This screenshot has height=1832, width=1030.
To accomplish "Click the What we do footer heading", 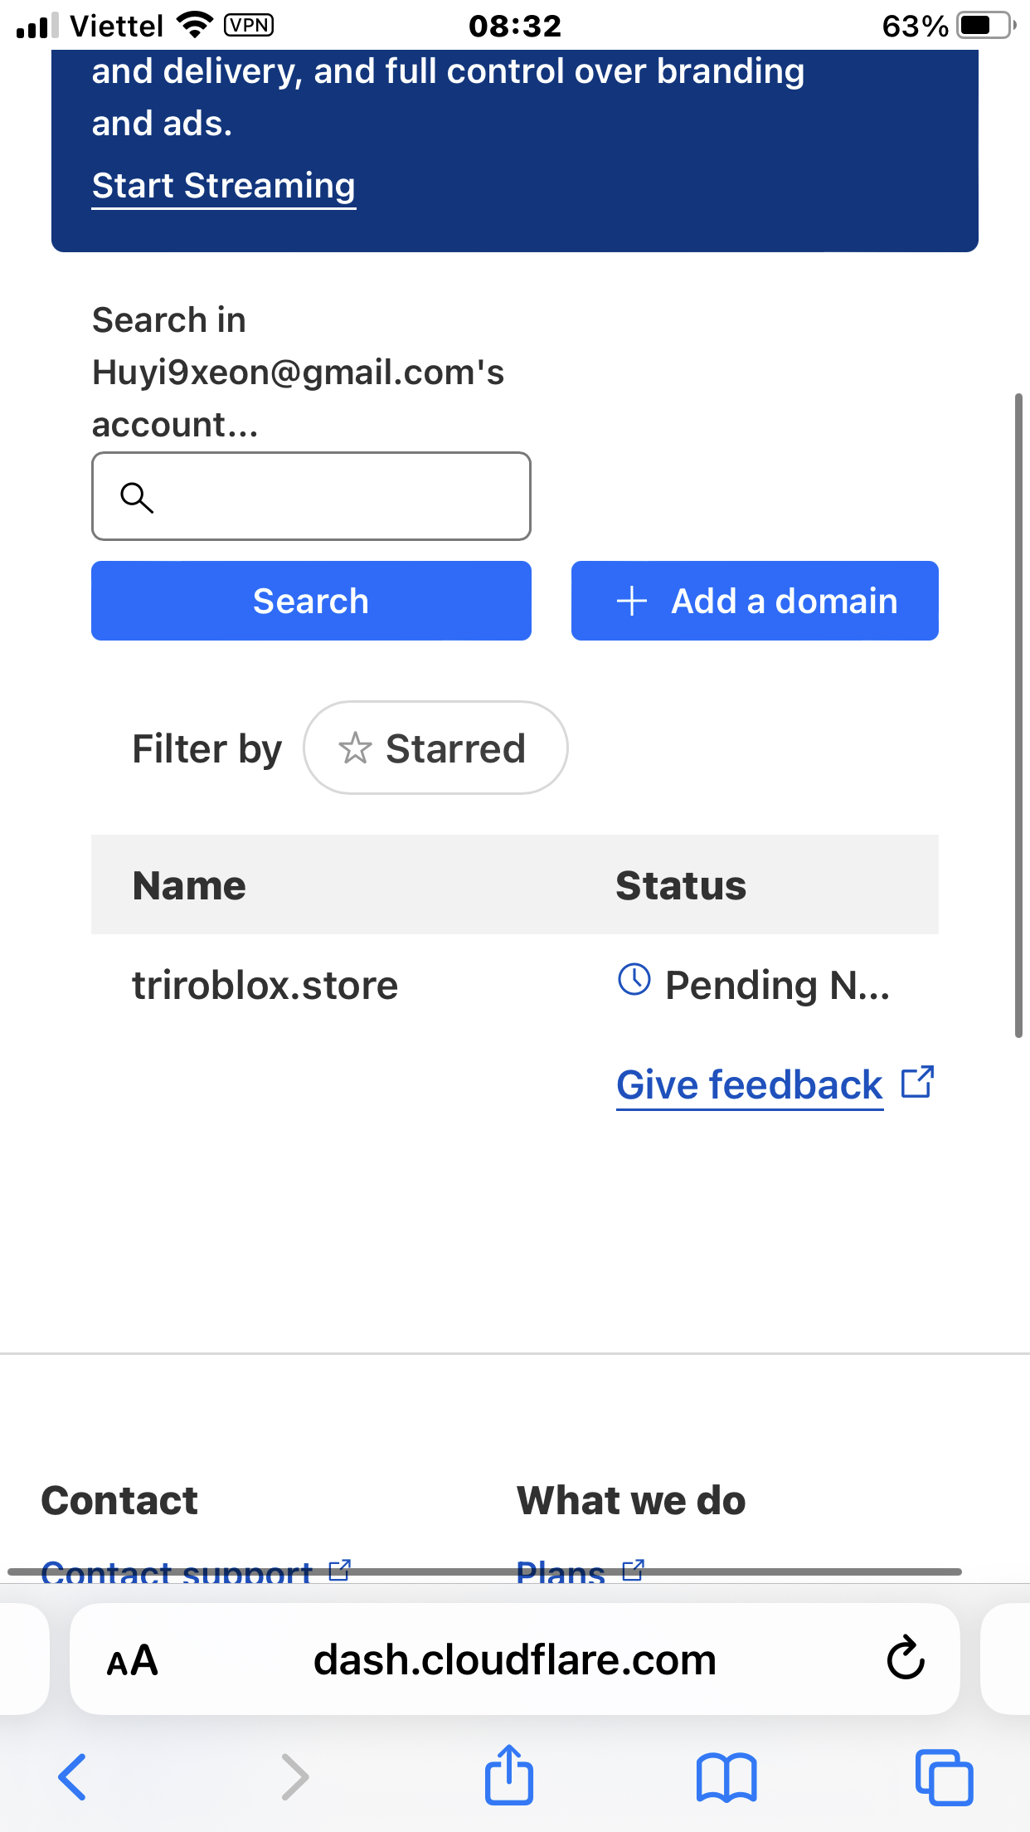I will 631,1500.
